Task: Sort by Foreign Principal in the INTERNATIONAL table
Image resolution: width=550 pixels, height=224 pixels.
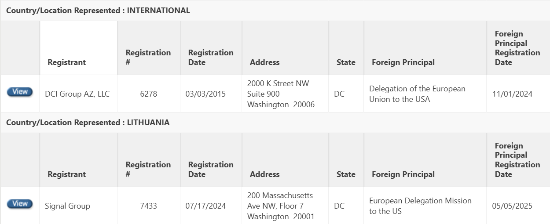Action: [x=403, y=62]
